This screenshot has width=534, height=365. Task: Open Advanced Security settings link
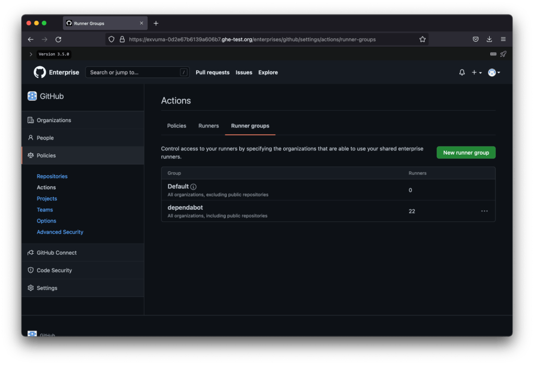click(60, 231)
